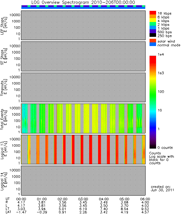The image size is (181, 214).
Task: Click the 03:00 UT time label
Action: 83,199
